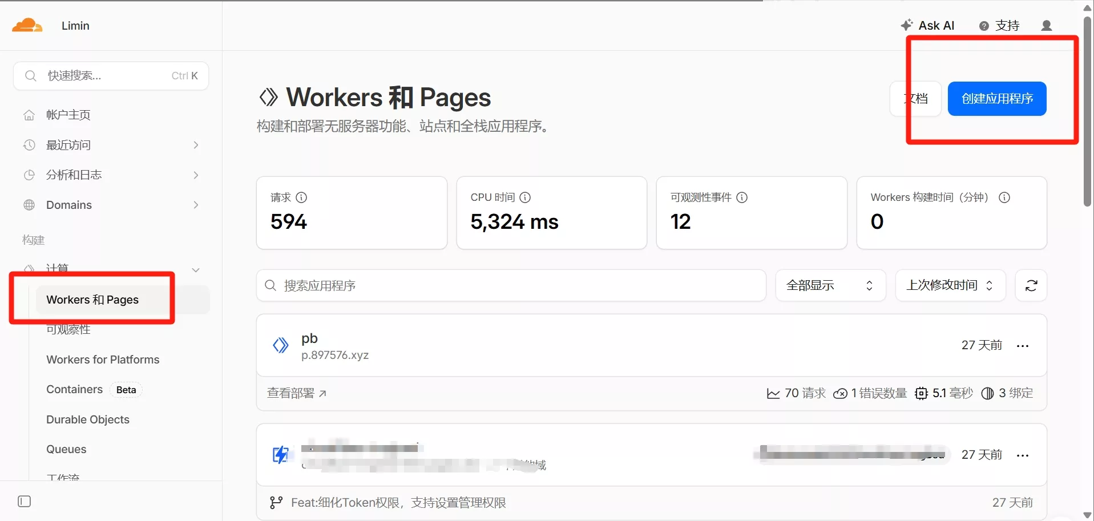Open Workers 和 Pages sidebar item
Screen dimensions: 1094x521
122,300
